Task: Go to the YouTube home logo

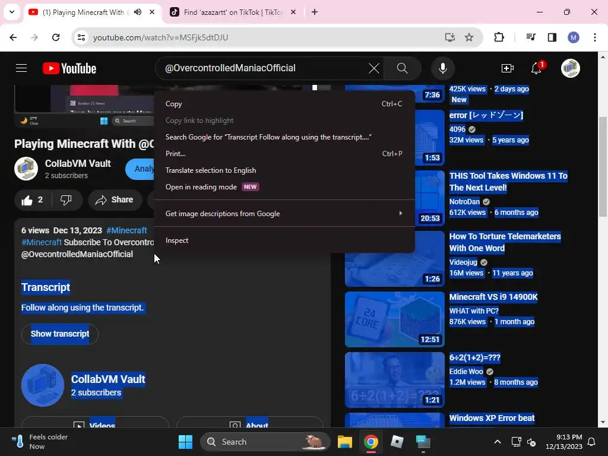Action: [69, 69]
